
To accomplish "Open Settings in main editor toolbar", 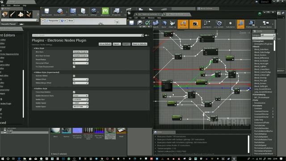I will click(x=93, y=12).
